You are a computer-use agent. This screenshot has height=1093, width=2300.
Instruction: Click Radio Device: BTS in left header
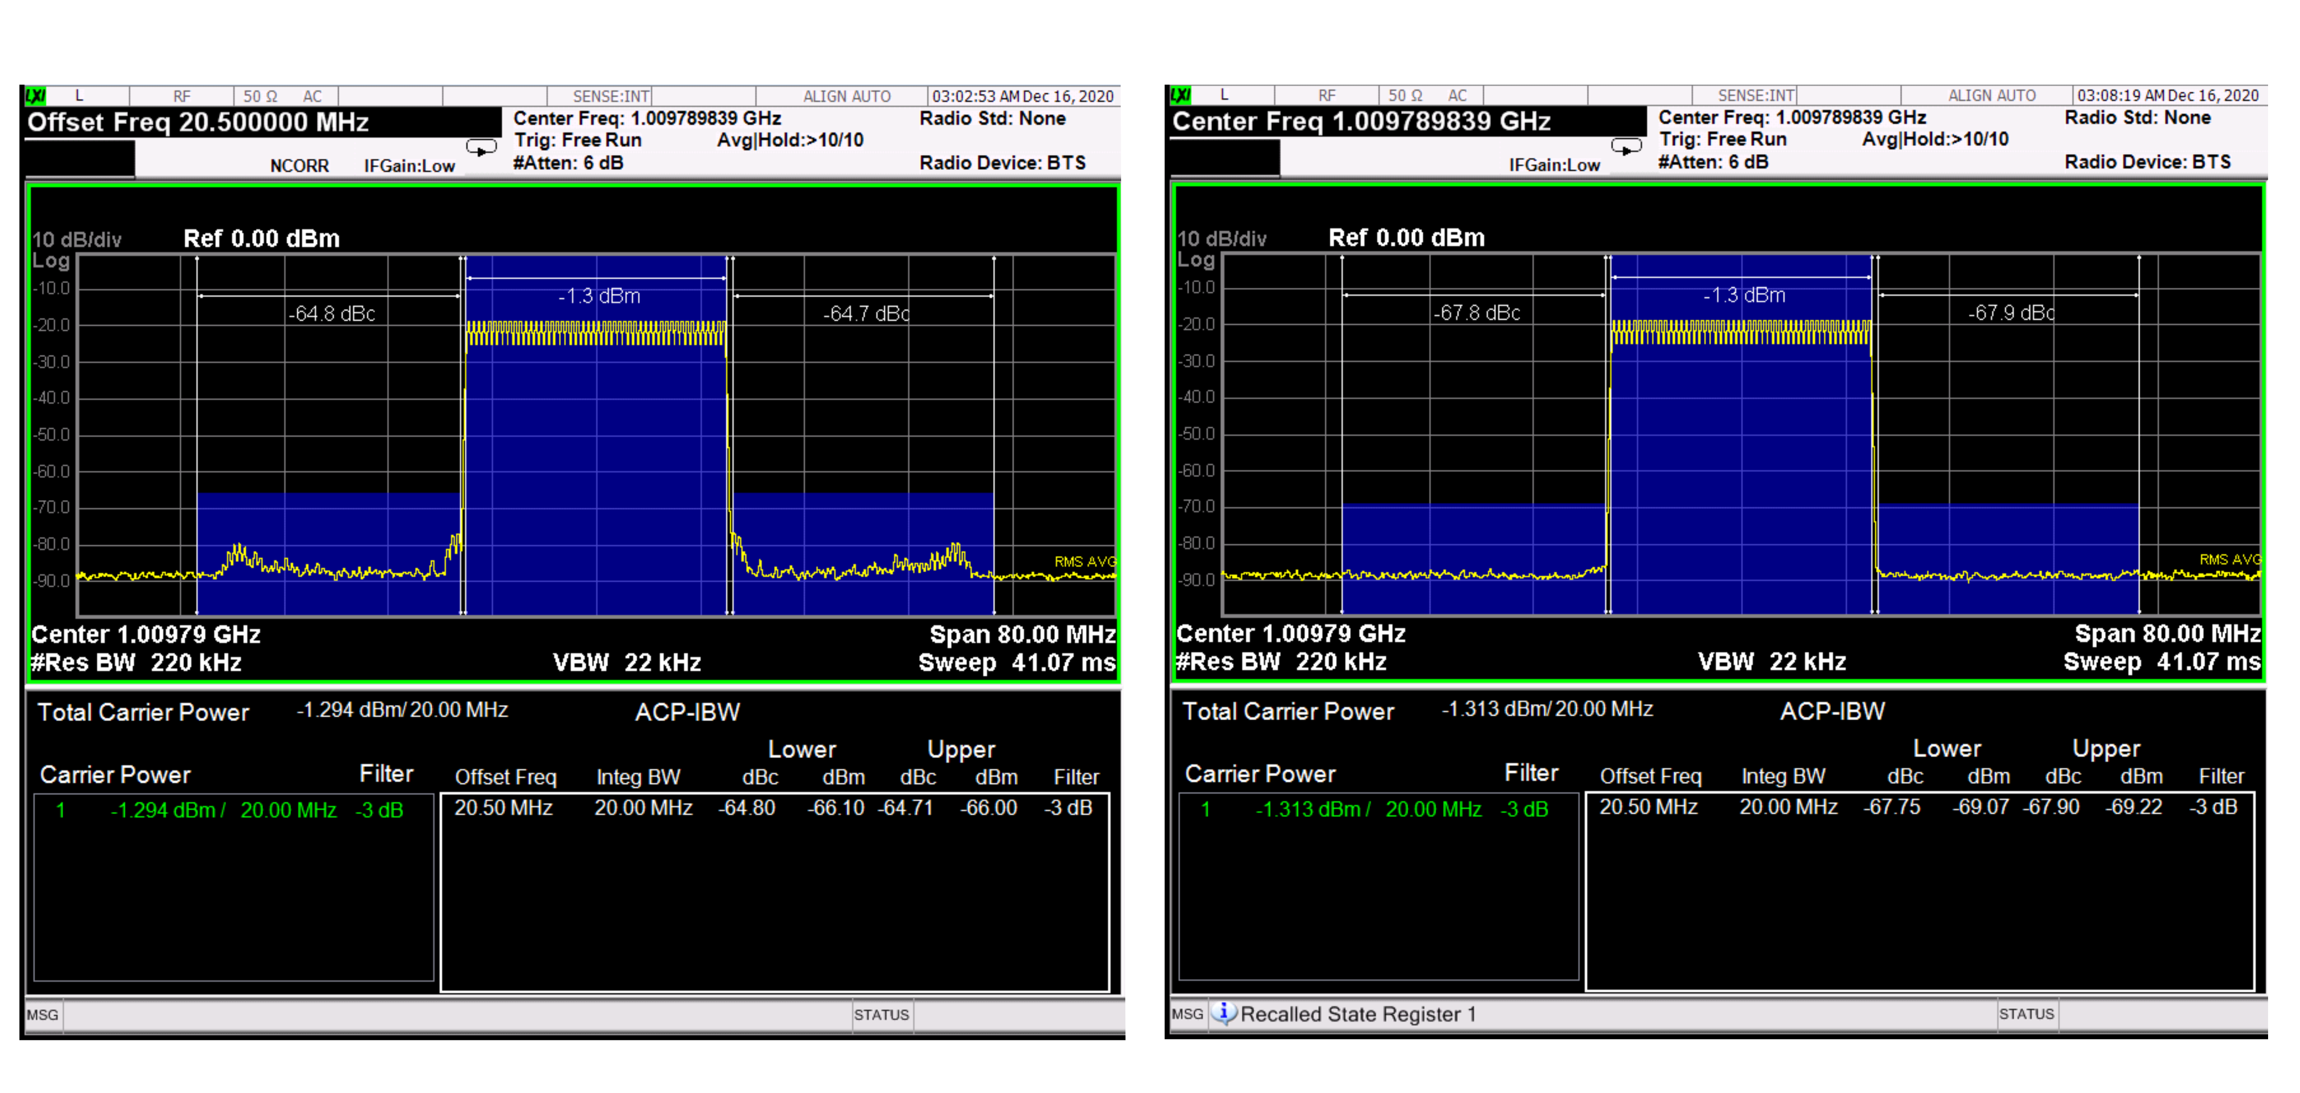pos(1002,163)
